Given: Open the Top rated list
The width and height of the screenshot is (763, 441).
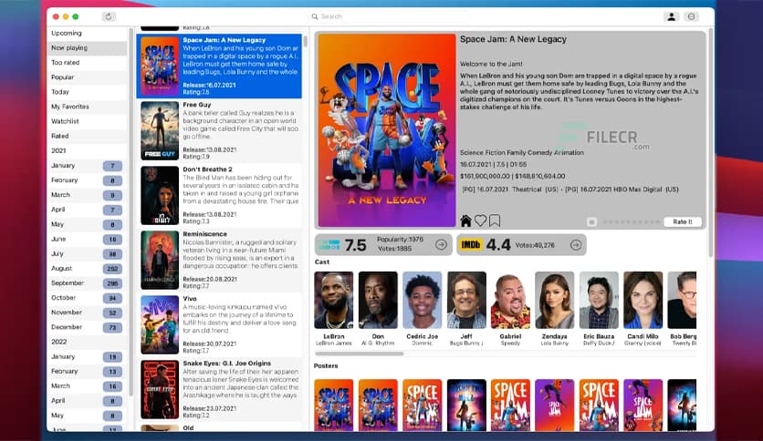Looking at the screenshot, I should 87,62.
